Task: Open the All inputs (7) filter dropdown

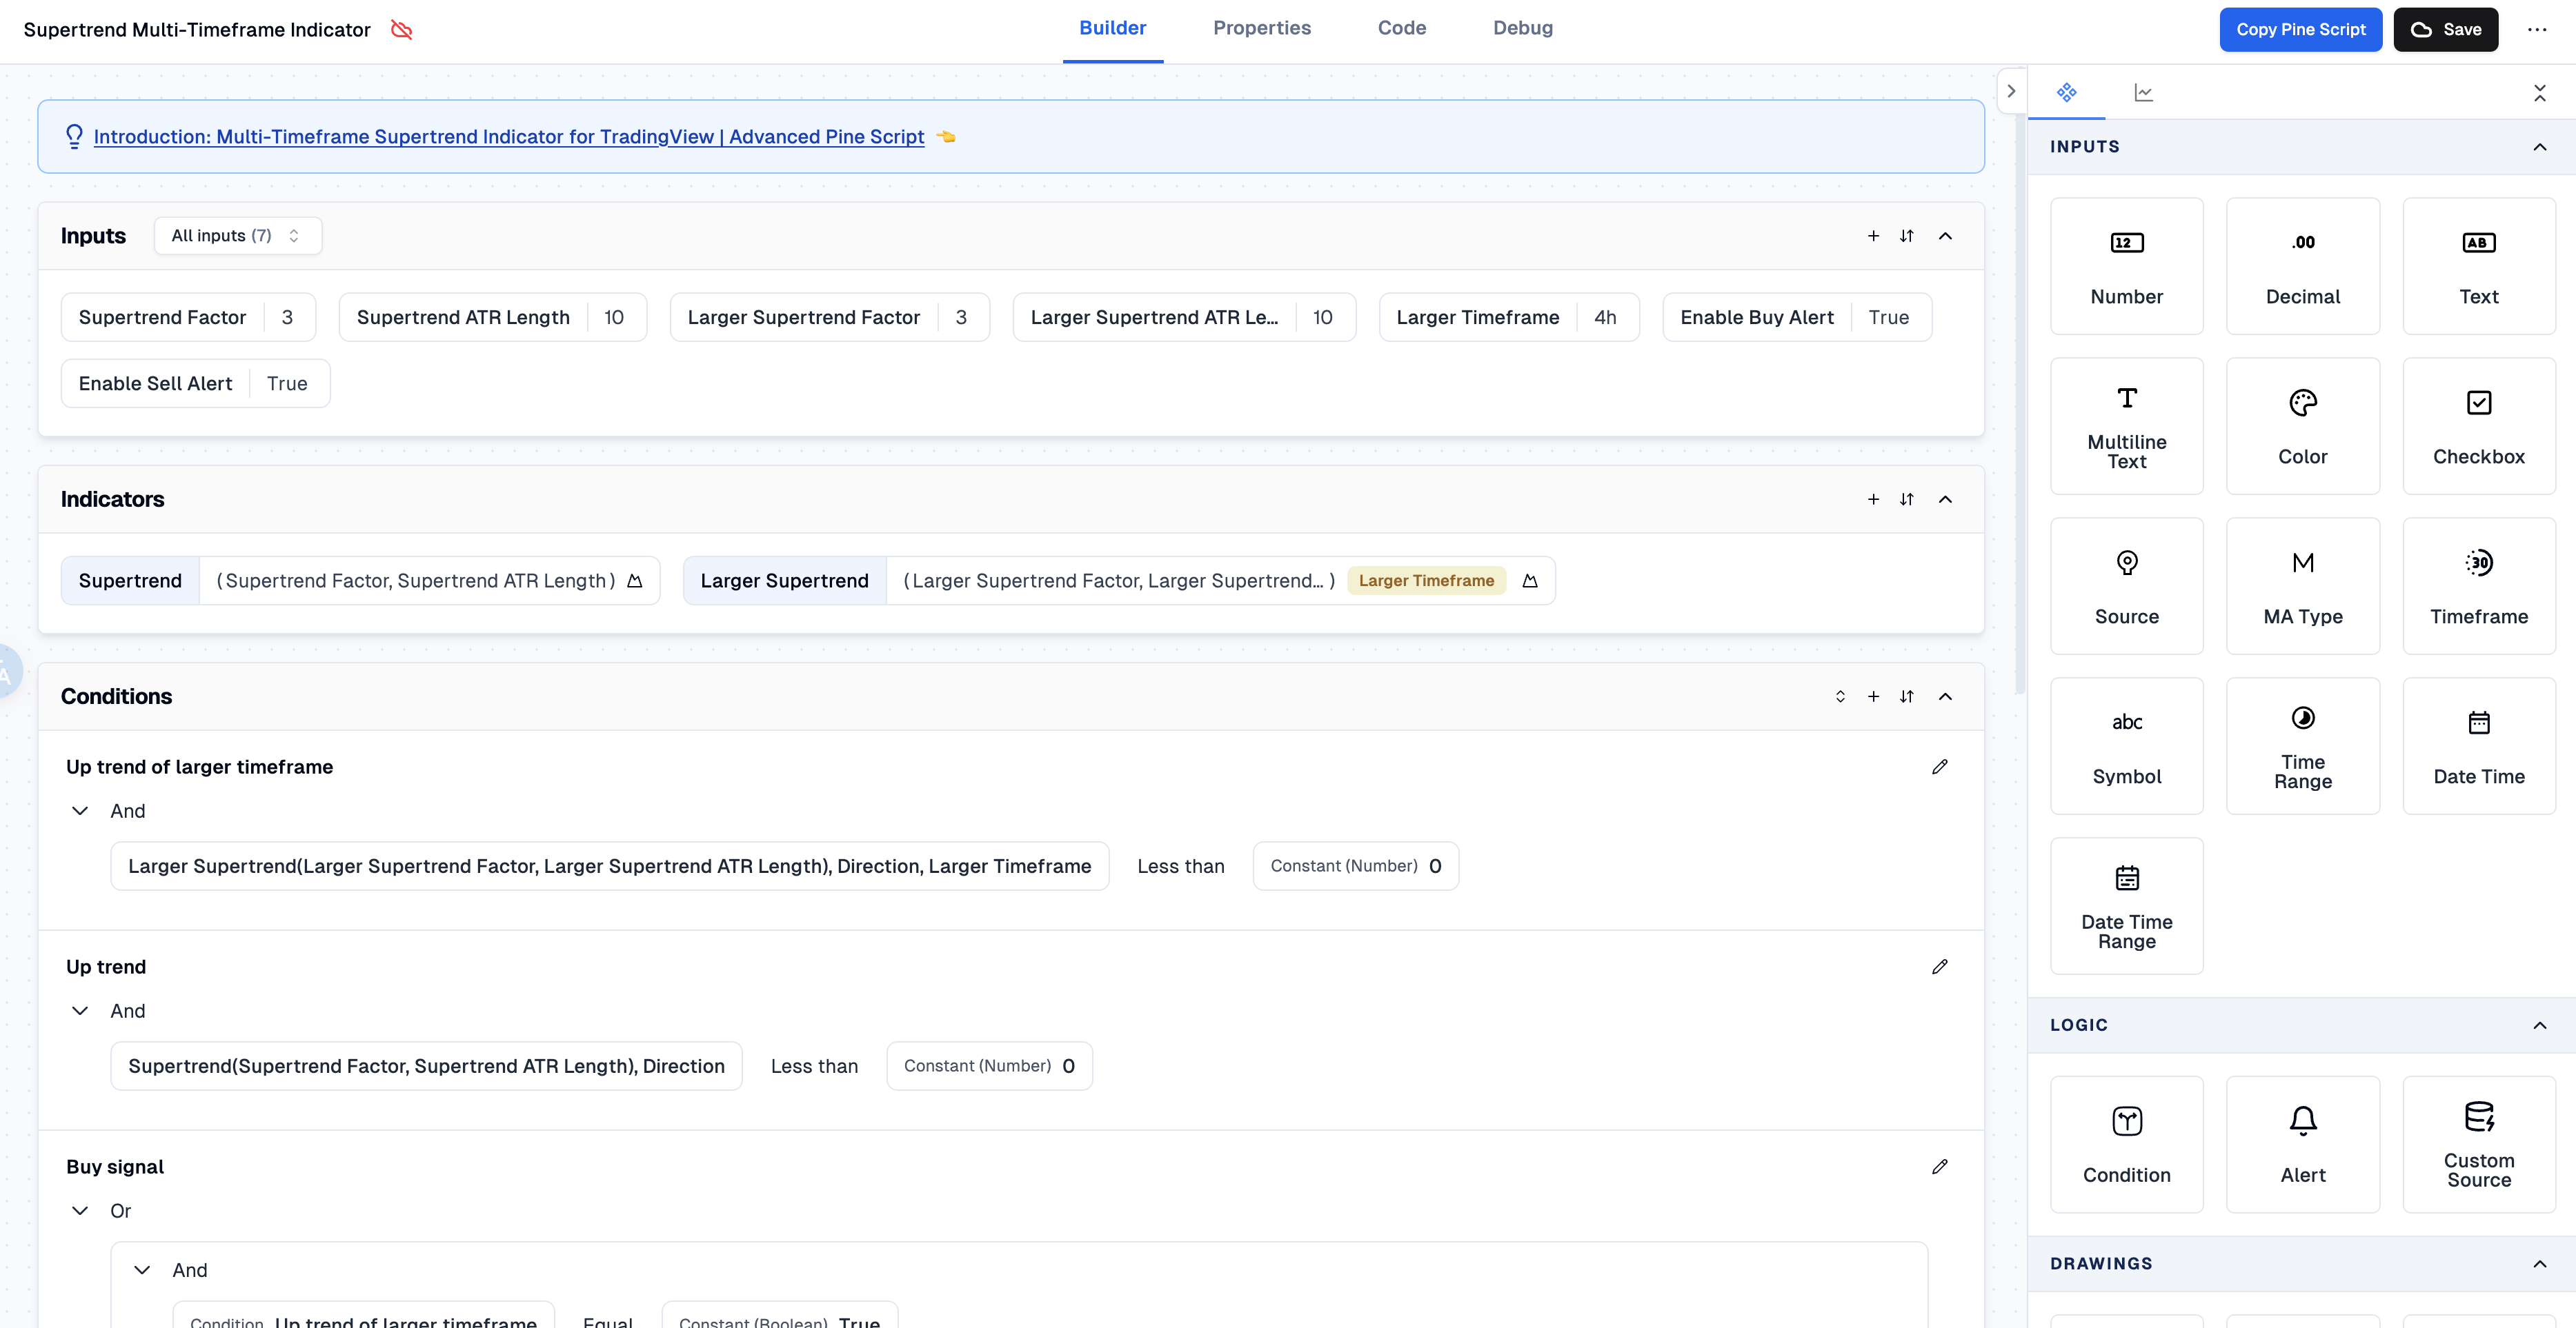Action: point(237,236)
